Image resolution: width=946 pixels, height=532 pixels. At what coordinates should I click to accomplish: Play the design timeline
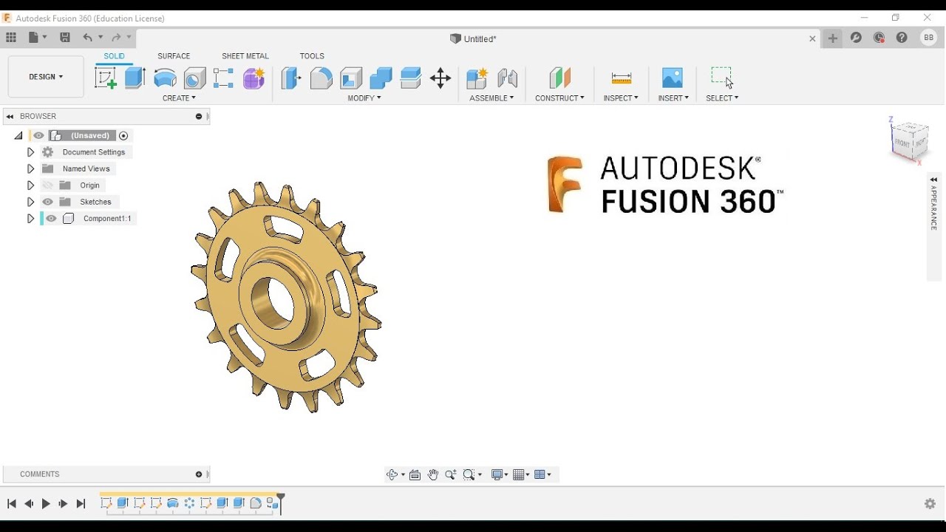[x=46, y=504]
